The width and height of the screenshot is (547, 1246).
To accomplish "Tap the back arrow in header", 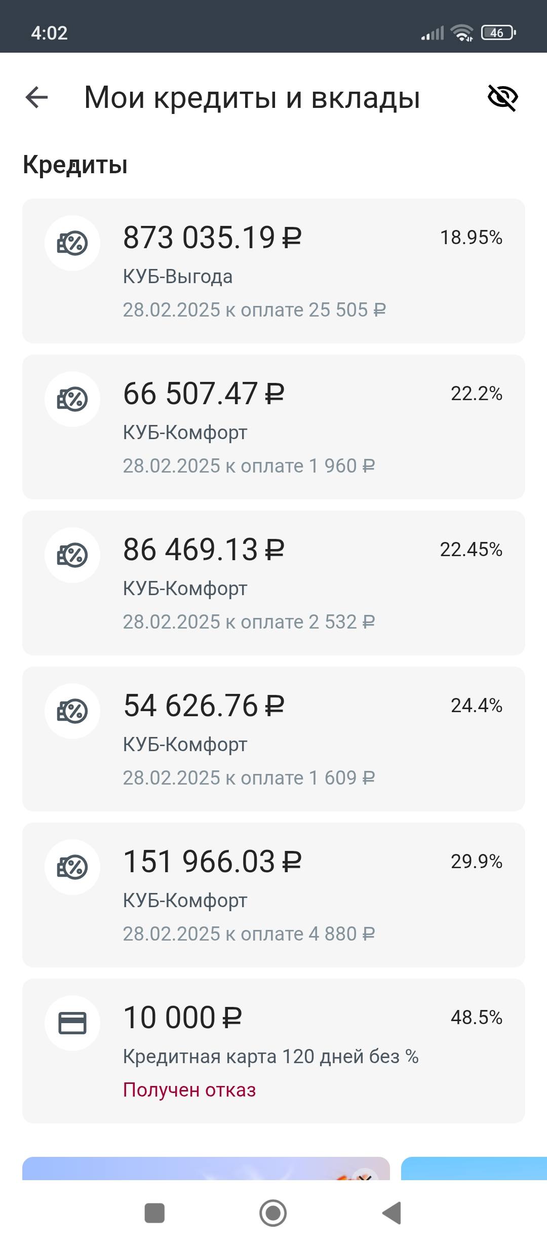I will [x=36, y=97].
